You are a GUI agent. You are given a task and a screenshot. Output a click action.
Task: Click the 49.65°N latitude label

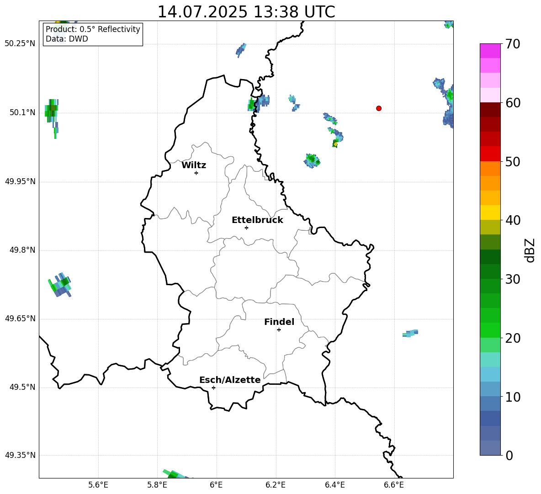point(20,318)
